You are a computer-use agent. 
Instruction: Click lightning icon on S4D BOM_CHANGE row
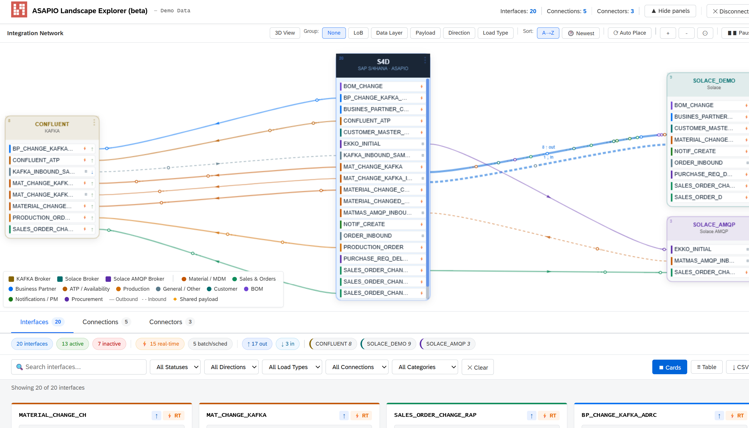click(x=421, y=86)
